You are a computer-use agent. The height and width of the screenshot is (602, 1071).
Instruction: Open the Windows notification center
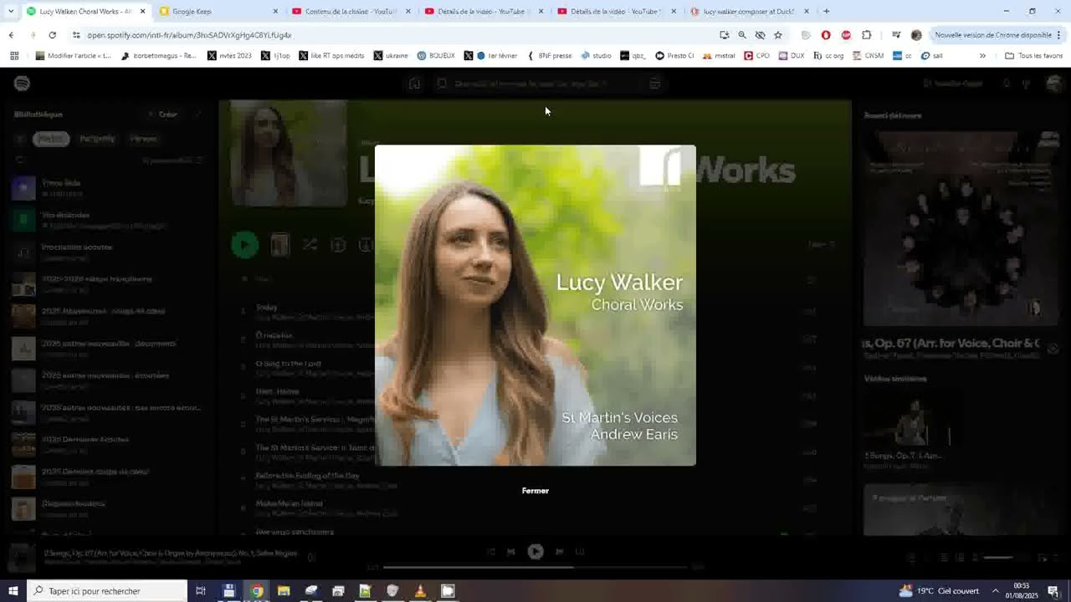pos(1053,591)
